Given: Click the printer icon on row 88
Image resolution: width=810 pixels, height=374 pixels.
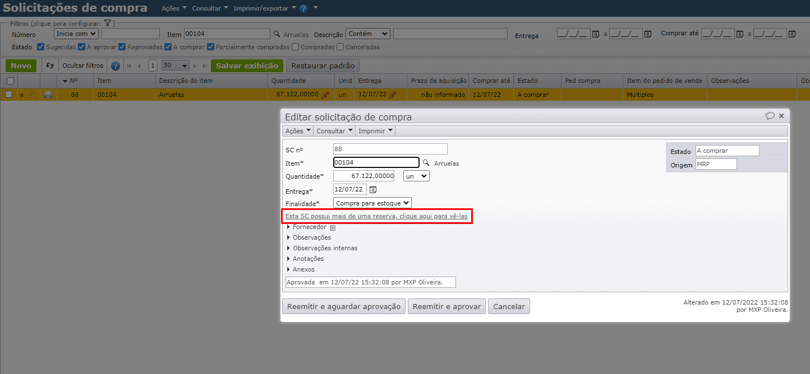Looking at the screenshot, I should pyautogui.click(x=48, y=95).
